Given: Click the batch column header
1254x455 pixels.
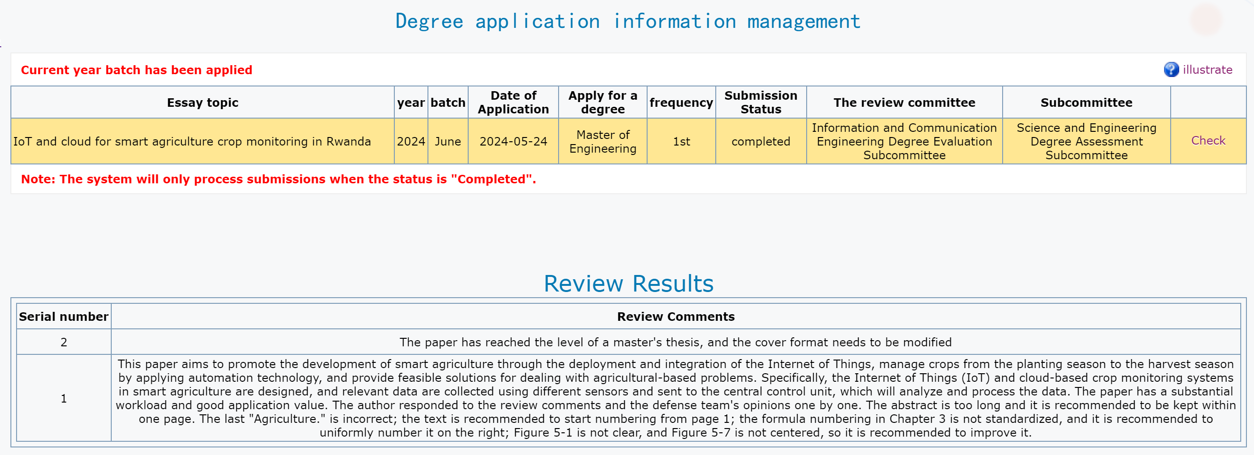Looking at the screenshot, I should click(448, 103).
